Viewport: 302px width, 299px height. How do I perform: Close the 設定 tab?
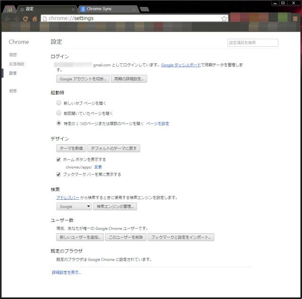pyautogui.click(x=73, y=9)
